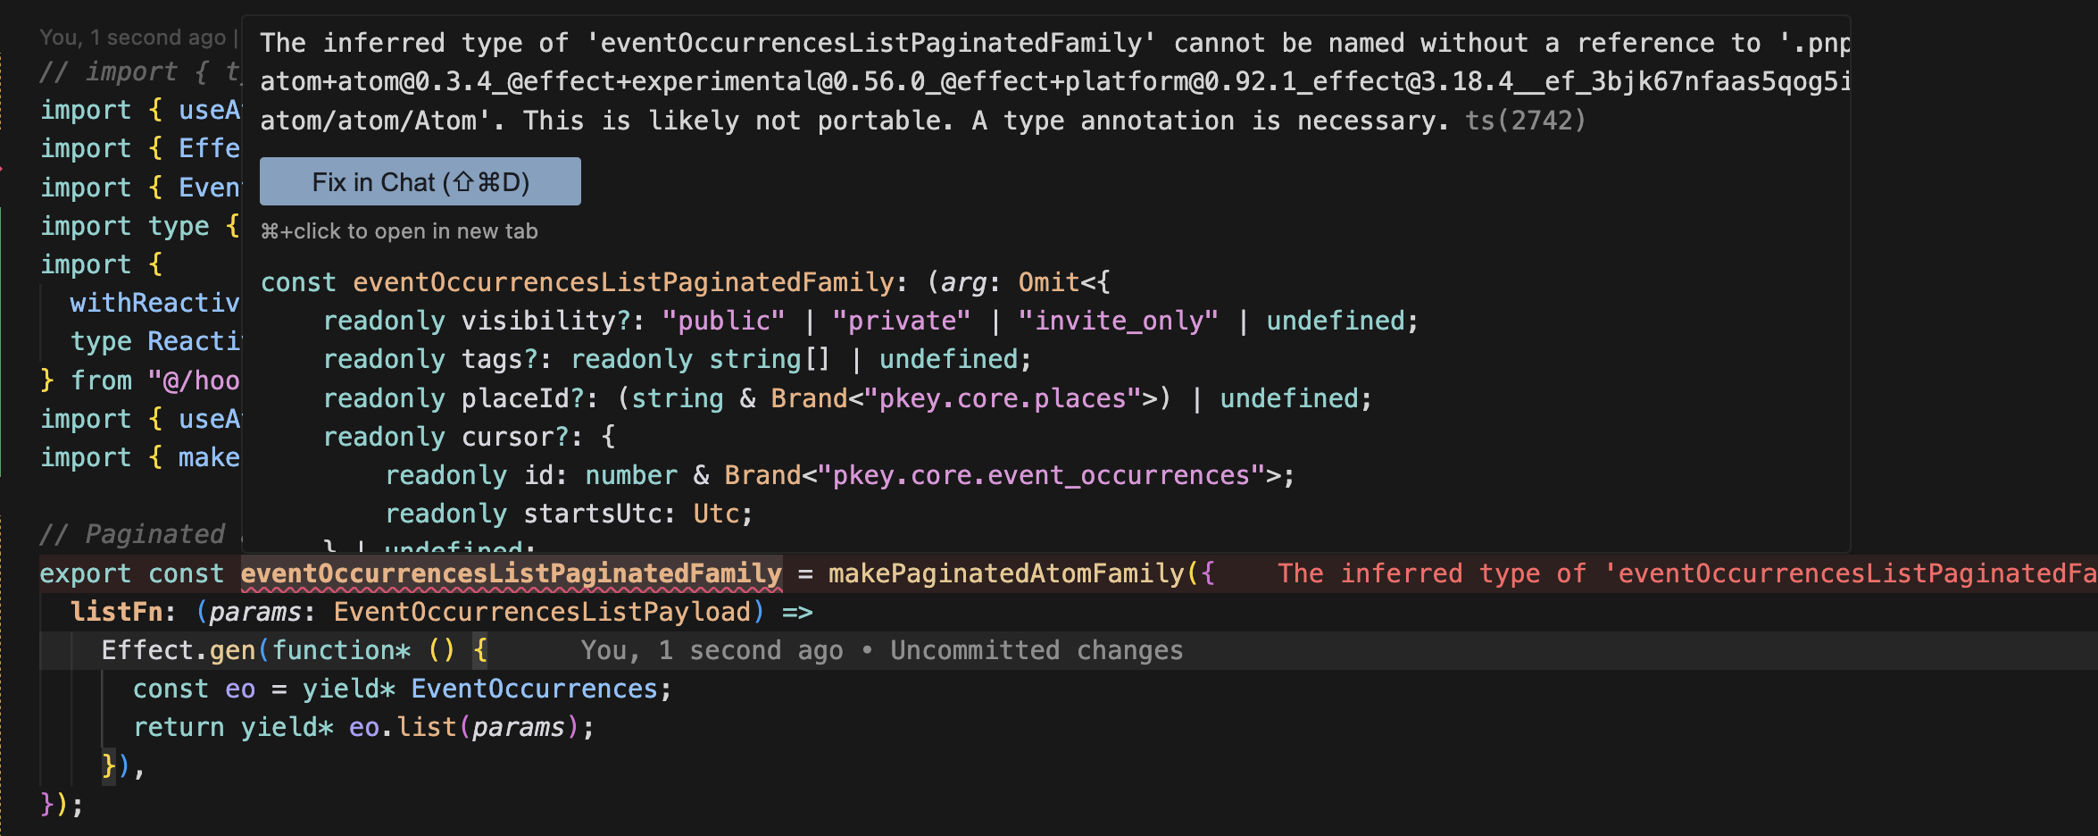2098x836 pixels.
Task: Click the makePaginatedAtomFamily function call
Action: pos(1006,573)
